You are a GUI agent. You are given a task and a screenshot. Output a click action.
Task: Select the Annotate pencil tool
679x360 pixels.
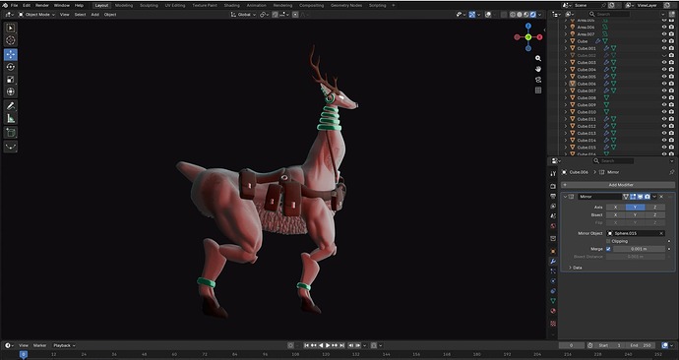(11, 106)
